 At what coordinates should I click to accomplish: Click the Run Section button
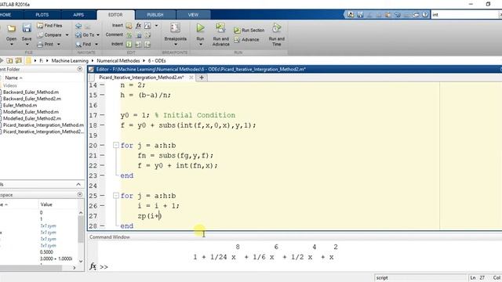(249, 30)
